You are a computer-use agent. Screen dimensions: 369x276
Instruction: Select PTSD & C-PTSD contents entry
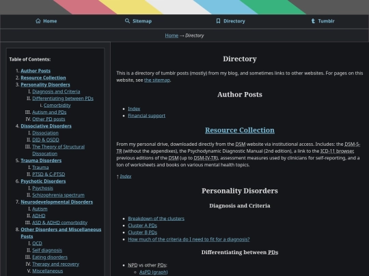click(49, 174)
